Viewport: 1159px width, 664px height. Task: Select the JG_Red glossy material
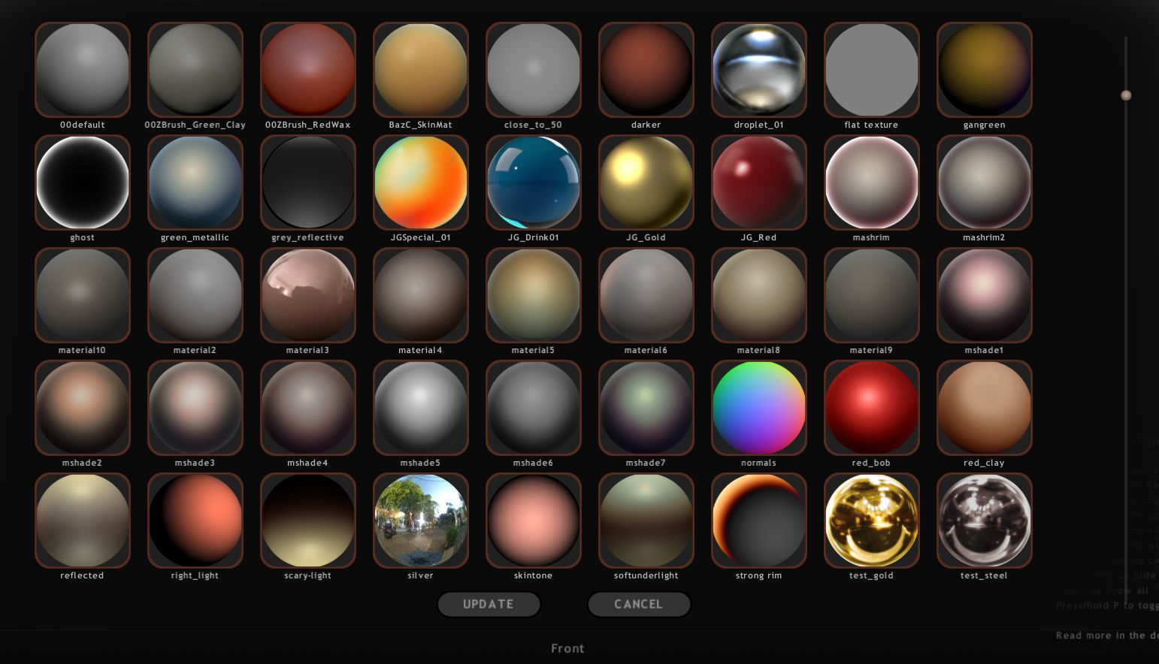(x=759, y=183)
